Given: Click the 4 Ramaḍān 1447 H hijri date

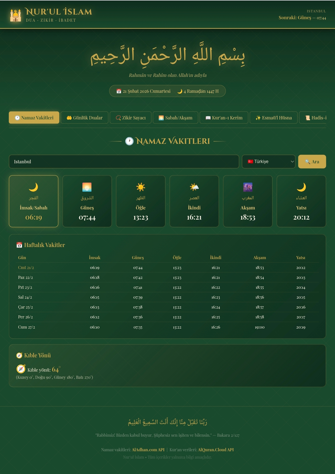Looking at the screenshot, I should click(x=201, y=91).
